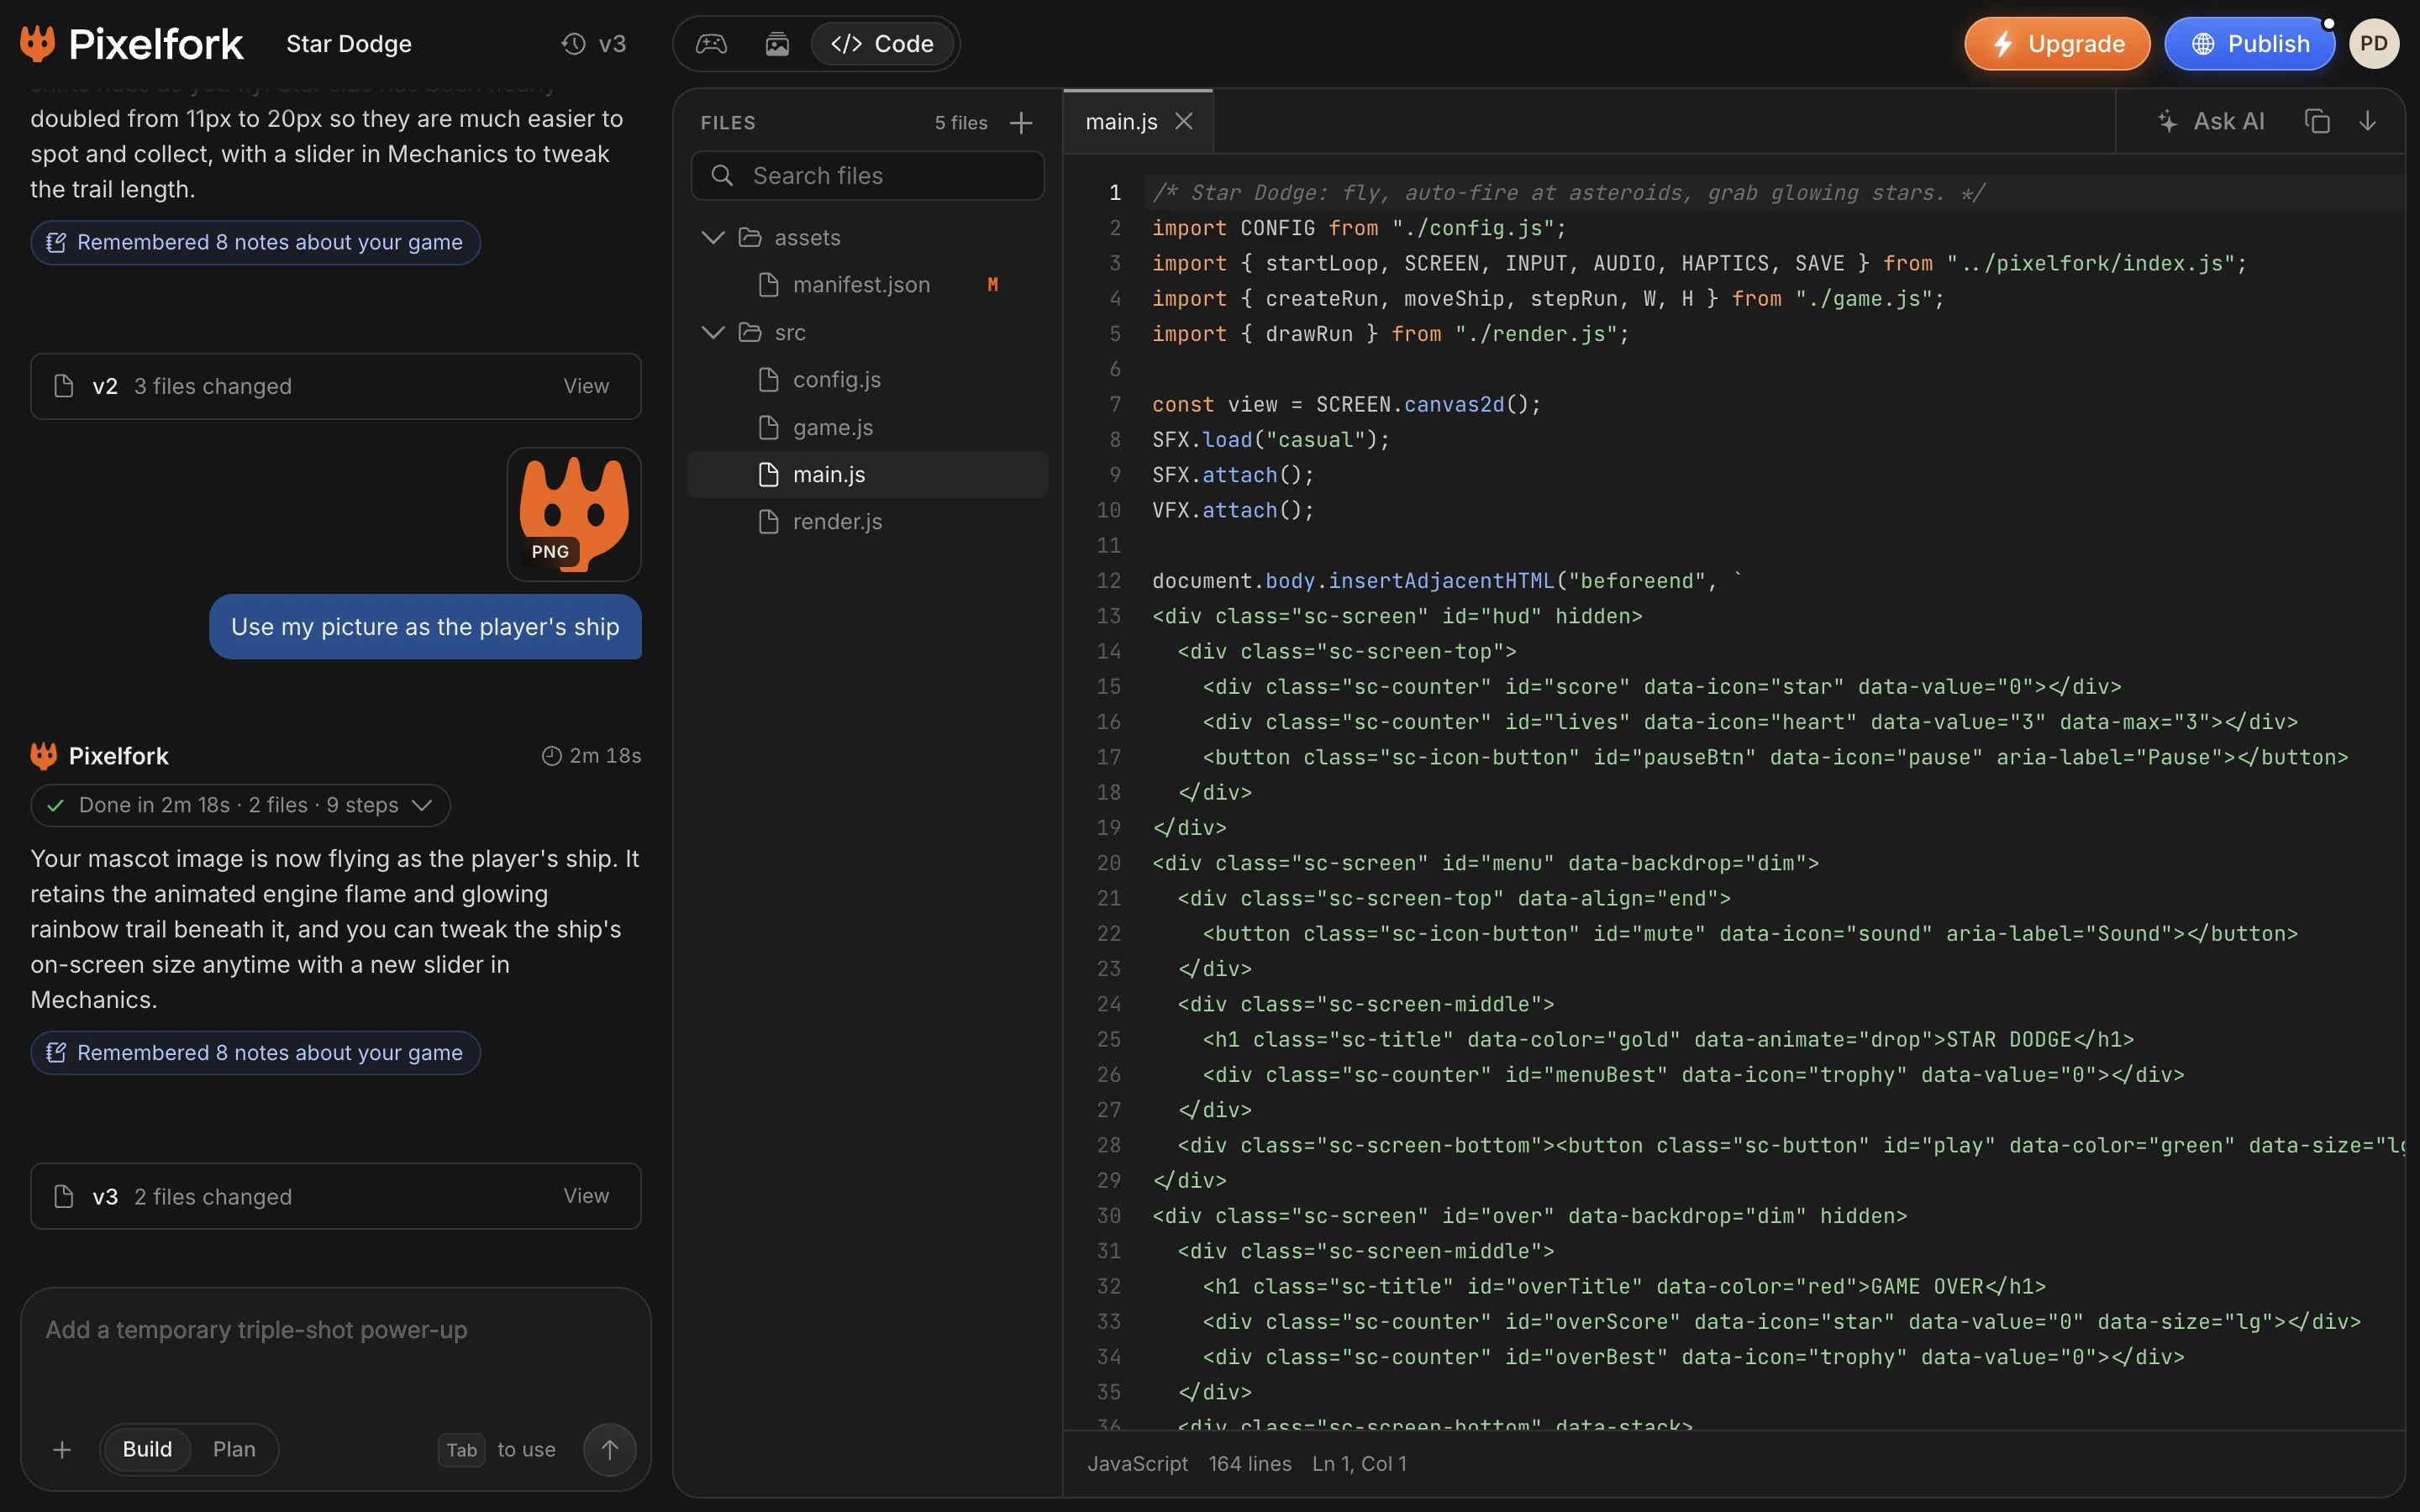
Task: View v3 files changed
Action: [586, 1196]
